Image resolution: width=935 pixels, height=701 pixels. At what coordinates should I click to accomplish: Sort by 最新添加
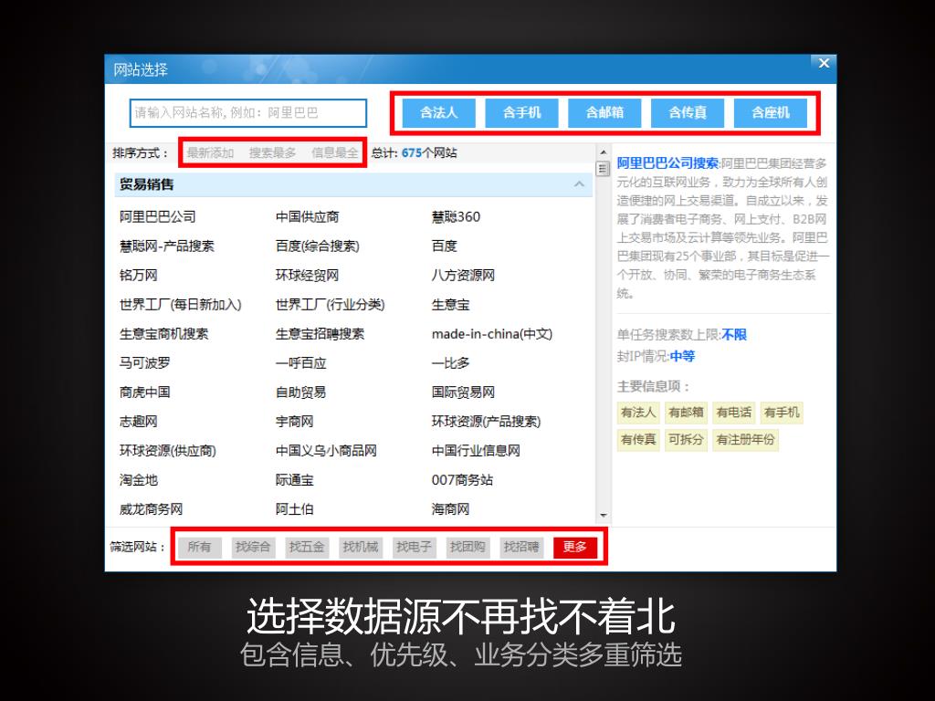[210, 152]
